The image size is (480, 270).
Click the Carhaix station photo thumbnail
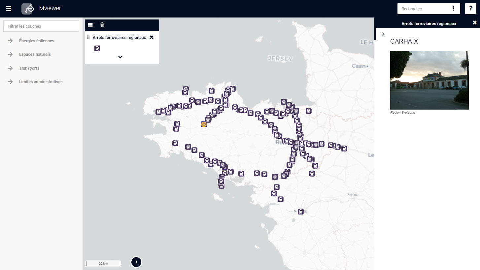tap(429, 80)
